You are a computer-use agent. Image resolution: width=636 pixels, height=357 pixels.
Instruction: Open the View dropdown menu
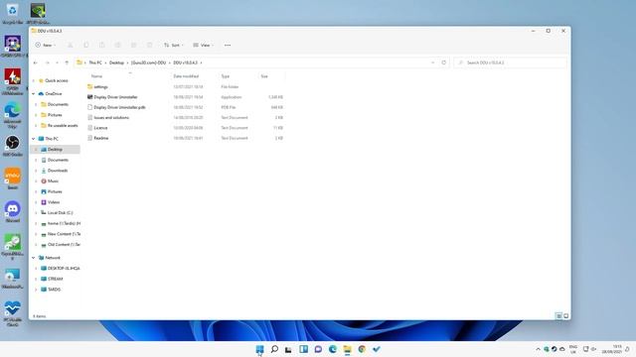click(x=203, y=45)
